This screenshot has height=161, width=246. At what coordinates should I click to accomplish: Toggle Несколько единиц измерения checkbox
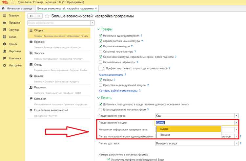[100, 36]
